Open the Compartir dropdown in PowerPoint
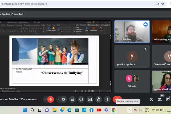The height and width of the screenshot is (114, 171). click(105, 25)
